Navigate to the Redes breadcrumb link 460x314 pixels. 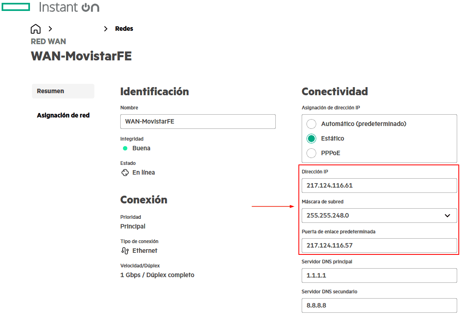pyautogui.click(x=124, y=29)
